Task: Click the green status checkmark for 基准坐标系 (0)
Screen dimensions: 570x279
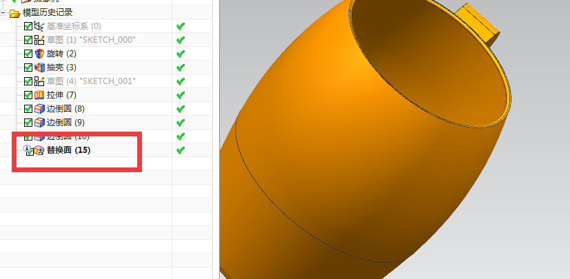Action: pos(181,26)
